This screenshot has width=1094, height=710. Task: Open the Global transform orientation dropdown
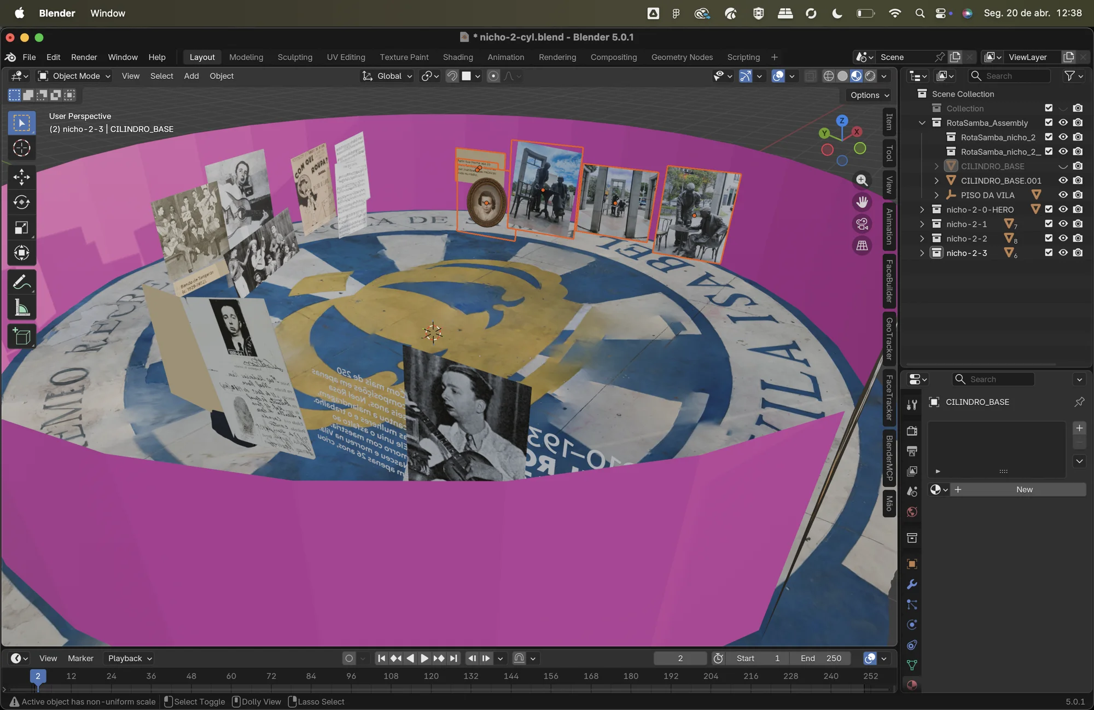pos(387,76)
